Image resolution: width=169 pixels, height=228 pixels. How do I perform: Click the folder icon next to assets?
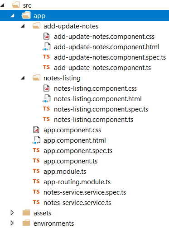pos(26,213)
